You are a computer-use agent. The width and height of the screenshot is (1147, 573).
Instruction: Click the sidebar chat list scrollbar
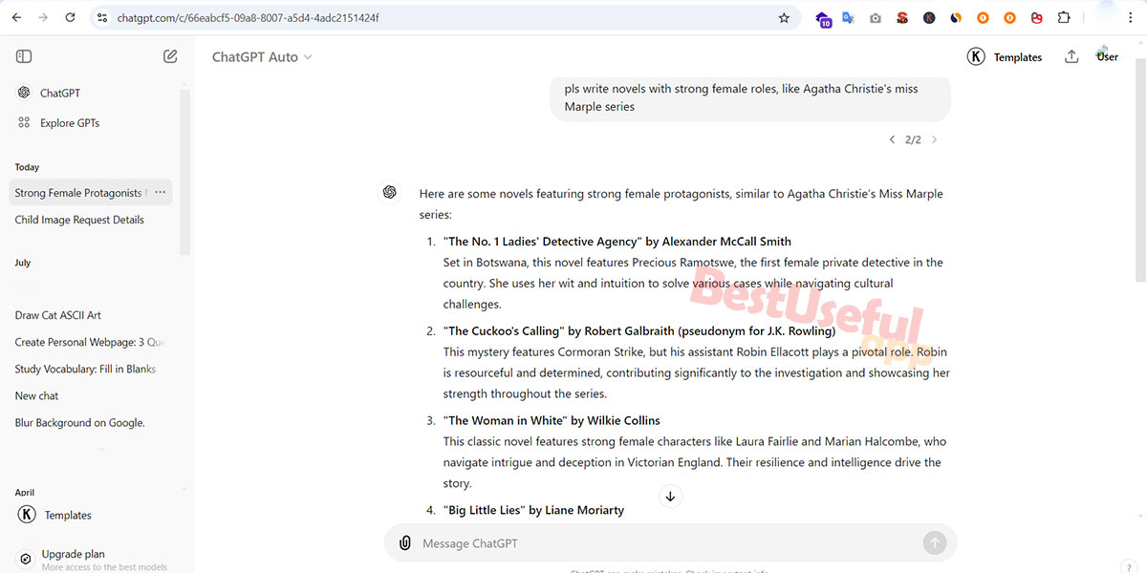184,172
